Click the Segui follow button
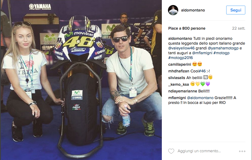 pos(236,10)
